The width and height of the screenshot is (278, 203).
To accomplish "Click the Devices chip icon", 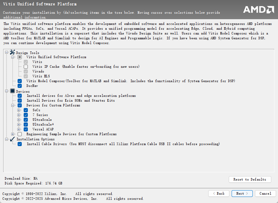I will pos(12,91).
